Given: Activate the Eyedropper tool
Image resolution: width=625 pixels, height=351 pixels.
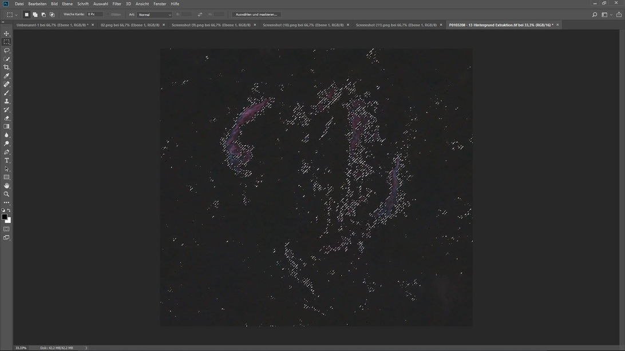Looking at the screenshot, I should pos(7,76).
